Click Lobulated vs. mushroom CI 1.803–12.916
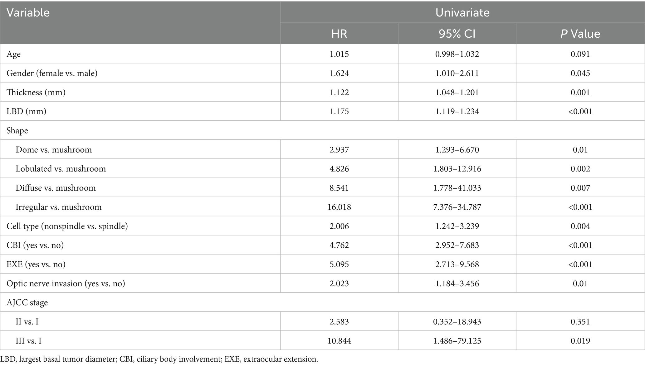 point(457,169)
